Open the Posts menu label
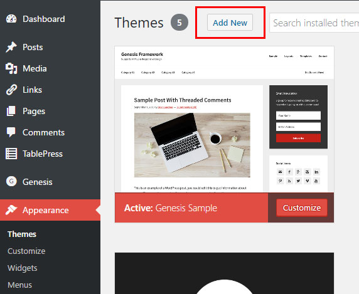 33,47
